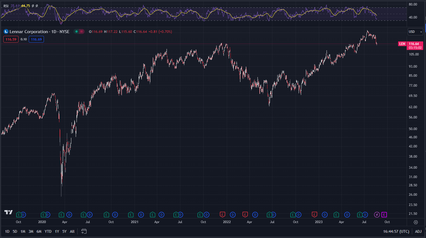The width and height of the screenshot is (426, 238).
Task: Click the dividend D marker above Oct 2019
Action: click(x=23, y=215)
